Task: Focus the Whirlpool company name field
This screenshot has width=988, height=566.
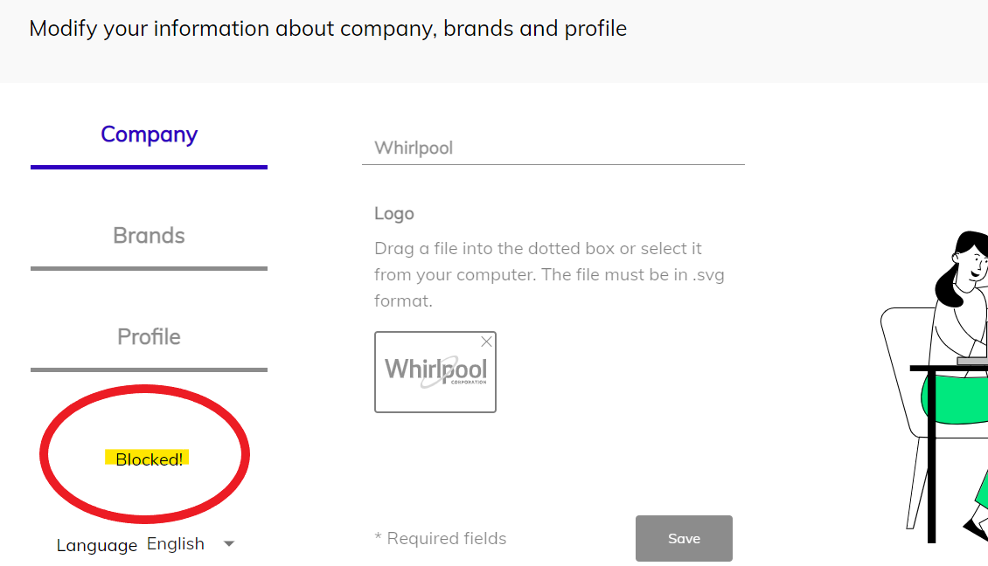Action: (x=553, y=148)
